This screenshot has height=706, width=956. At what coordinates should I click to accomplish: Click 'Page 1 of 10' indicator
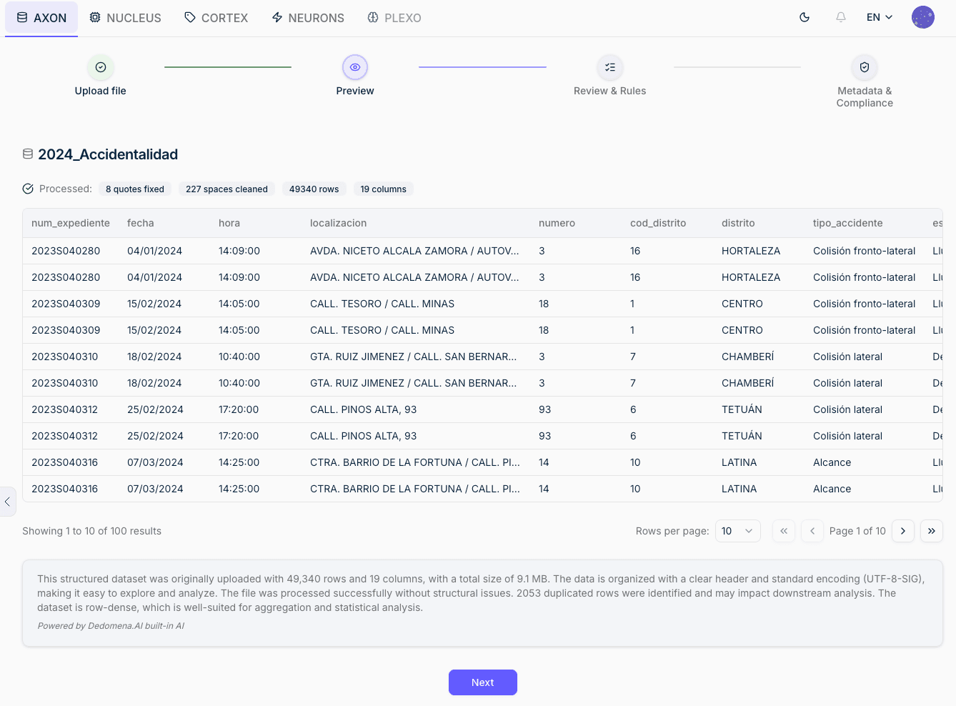pyautogui.click(x=857, y=531)
